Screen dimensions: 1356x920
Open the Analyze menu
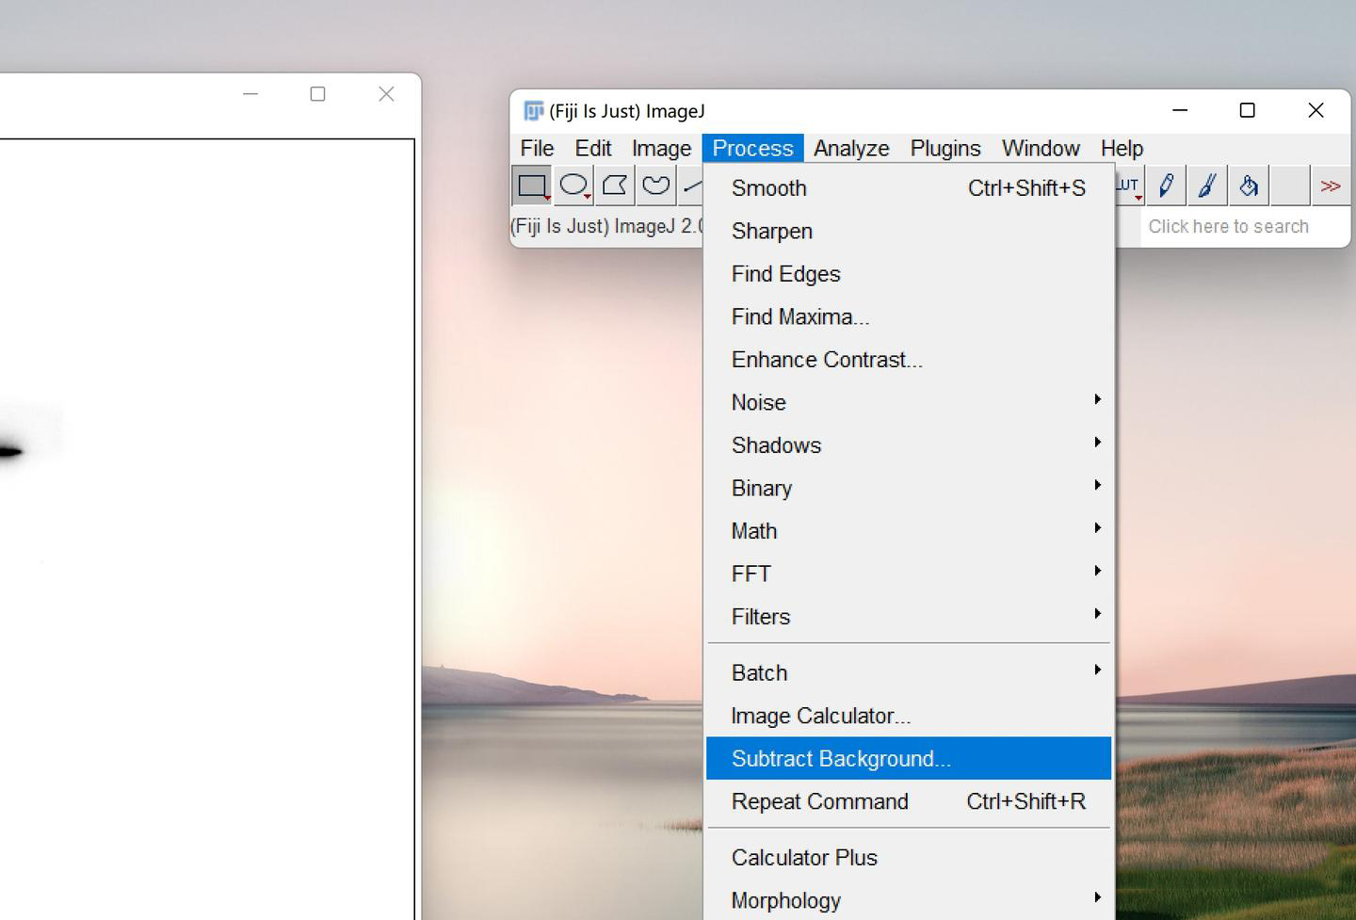click(x=851, y=149)
